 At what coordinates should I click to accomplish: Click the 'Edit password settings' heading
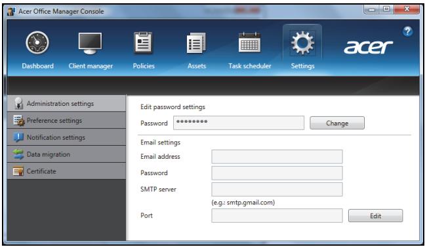(172, 107)
